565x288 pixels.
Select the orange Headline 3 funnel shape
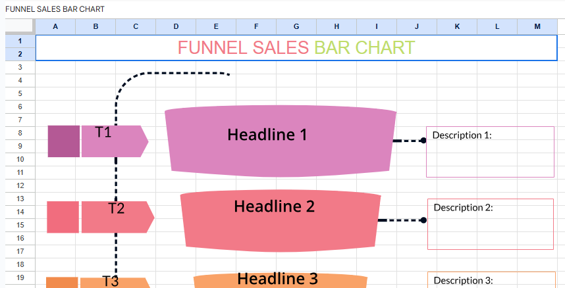[280, 281]
